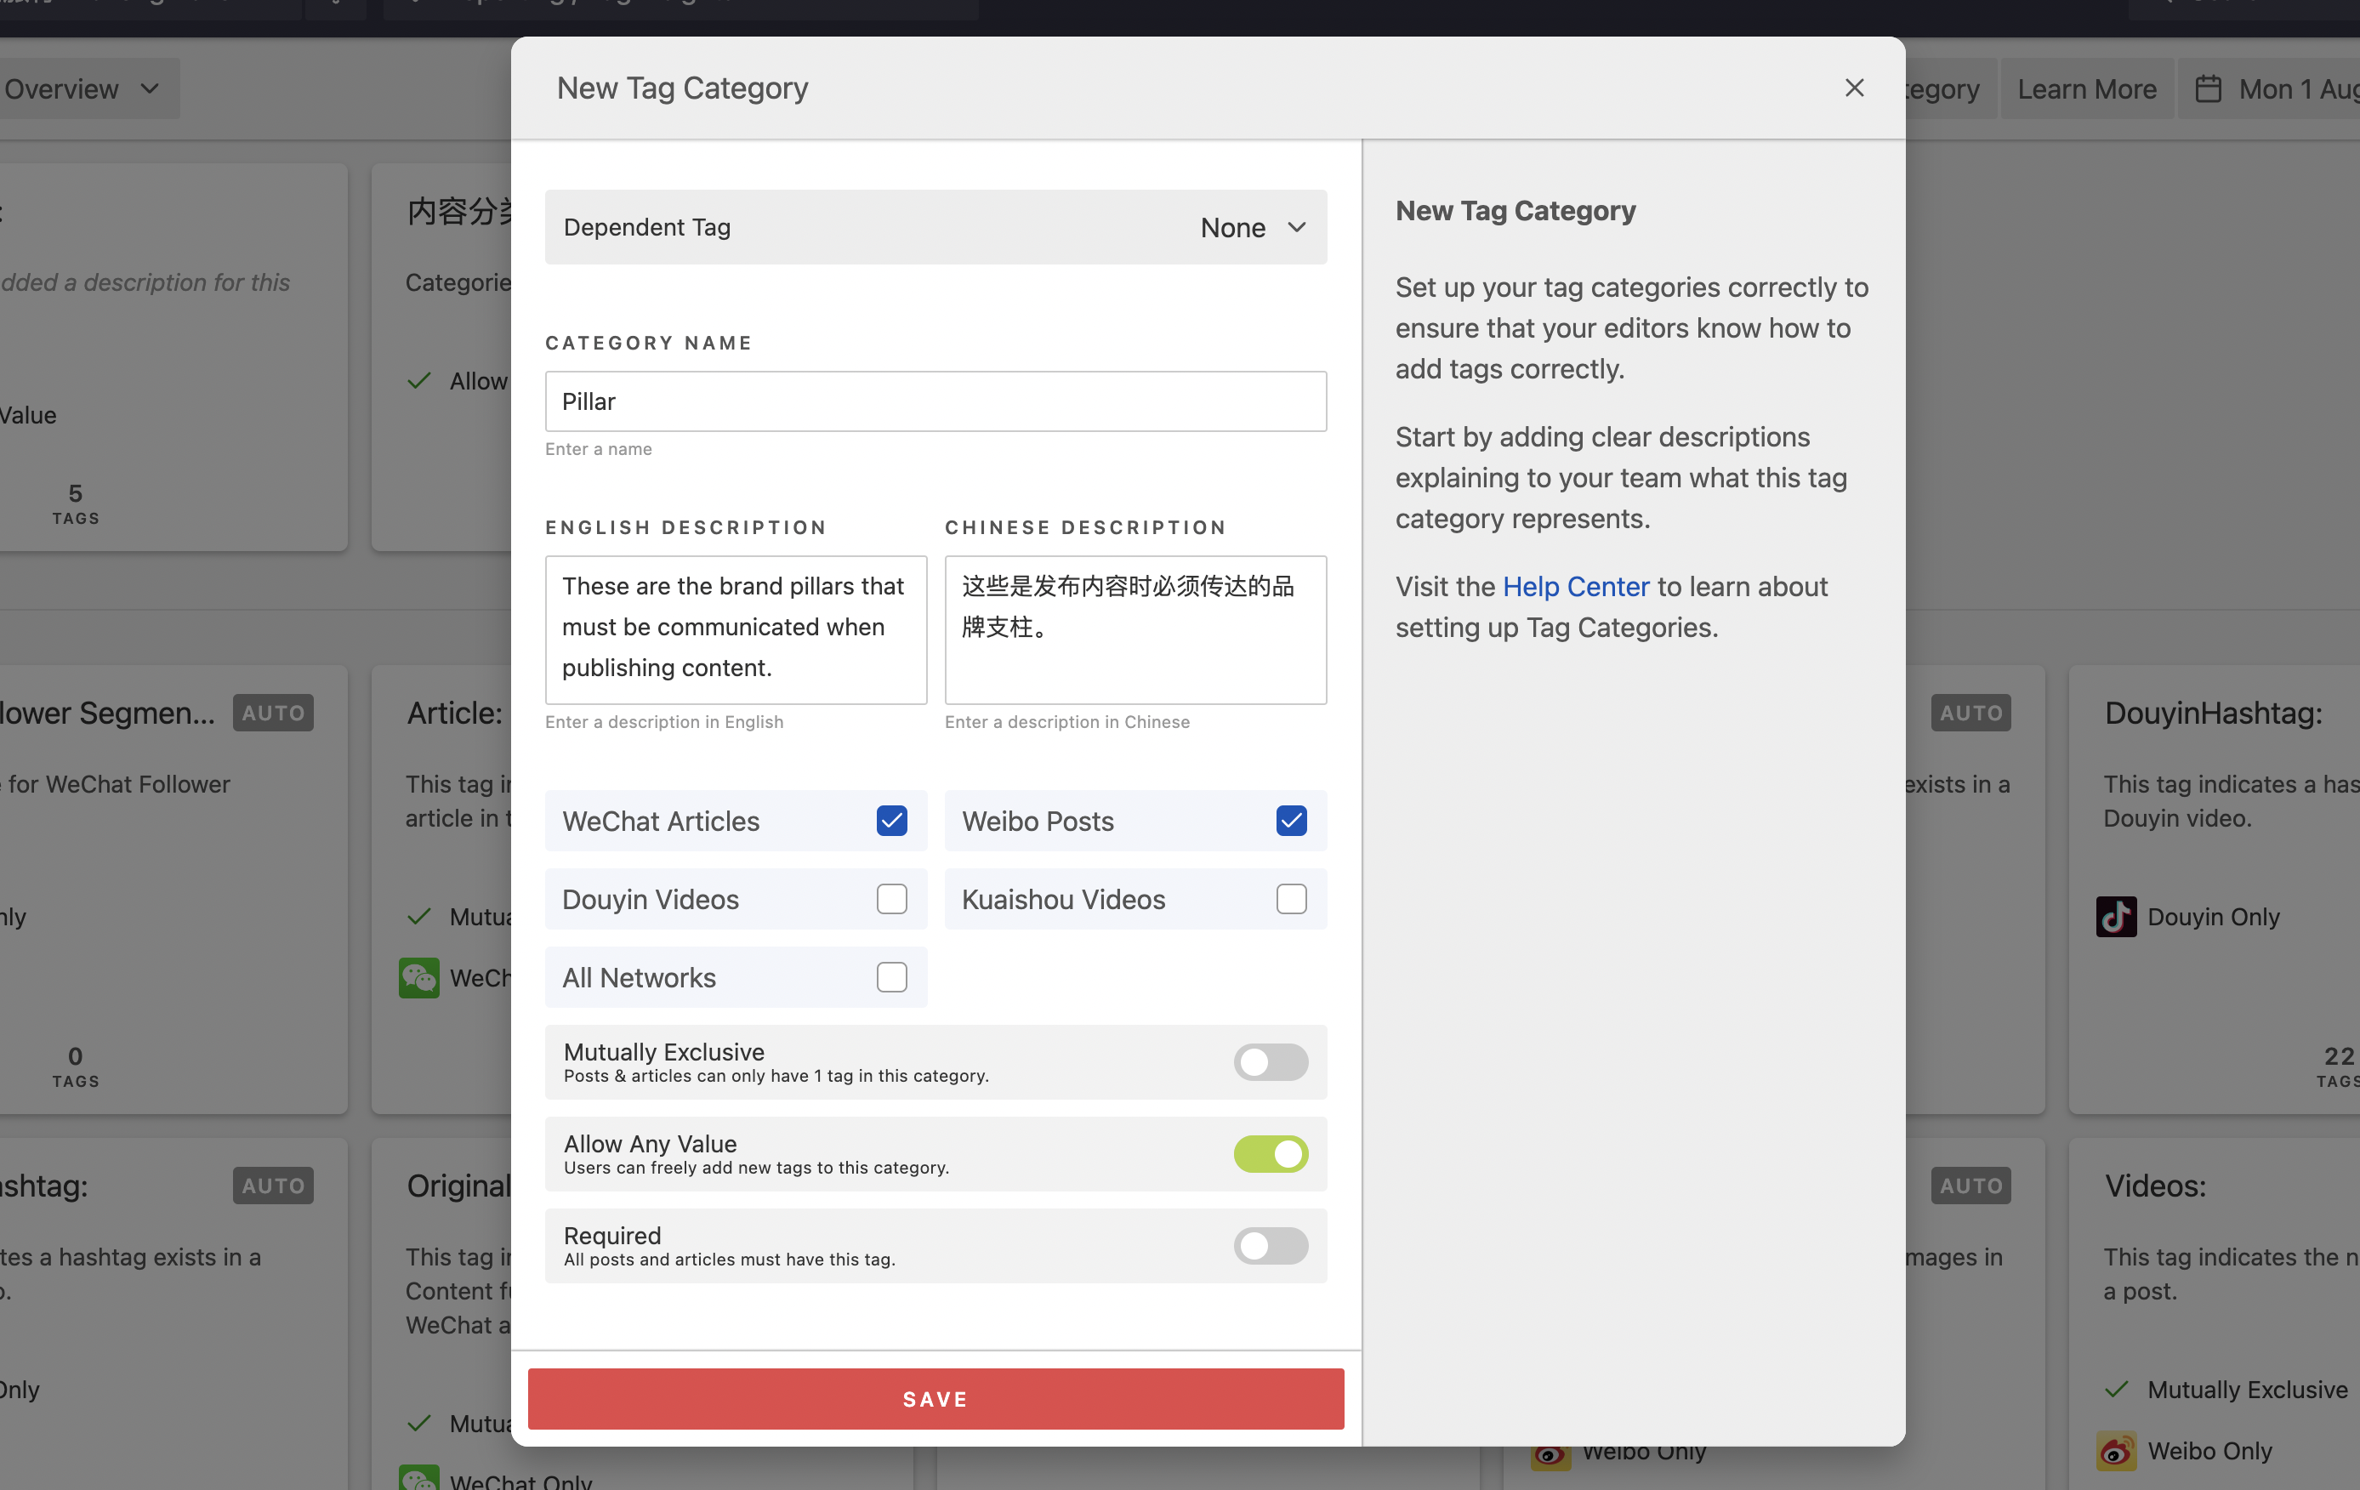2360x1490 pixels.
Task: Check the Kuaishou Videos checkbox
Action: coord(1291,900)
